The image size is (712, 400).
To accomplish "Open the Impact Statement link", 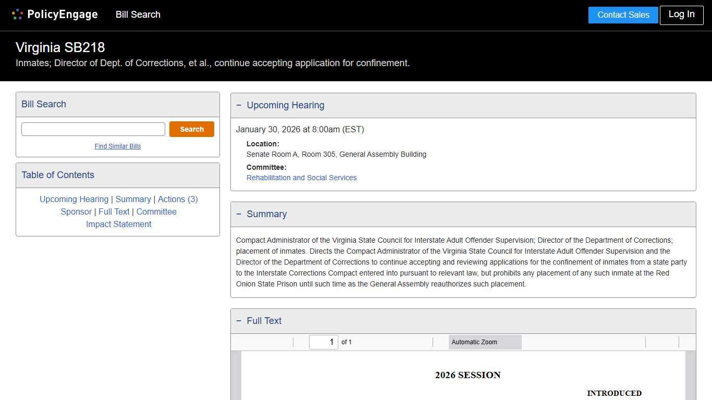I will pyautogui.click(x=118, y=224).
